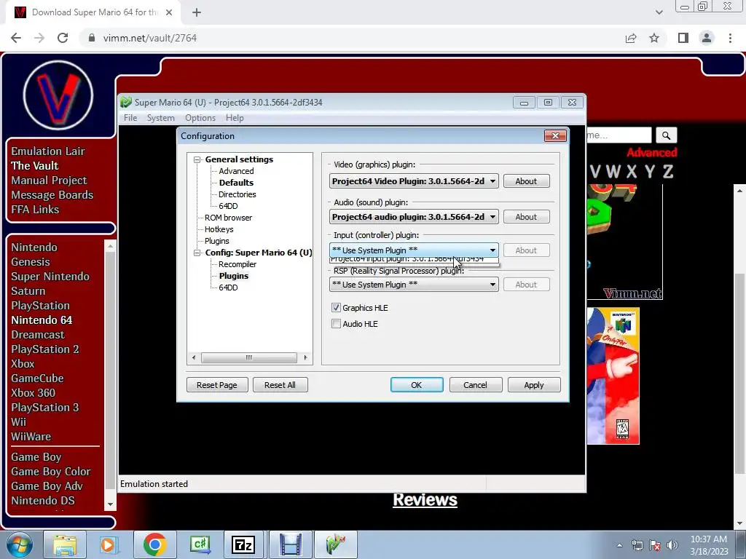Click the volume speaker tray icon

[x=672, y=545]
